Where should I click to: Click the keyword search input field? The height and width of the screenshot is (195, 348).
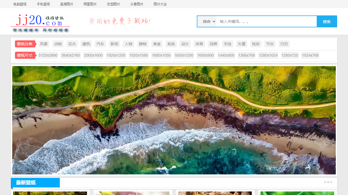(x=266, y=21)
